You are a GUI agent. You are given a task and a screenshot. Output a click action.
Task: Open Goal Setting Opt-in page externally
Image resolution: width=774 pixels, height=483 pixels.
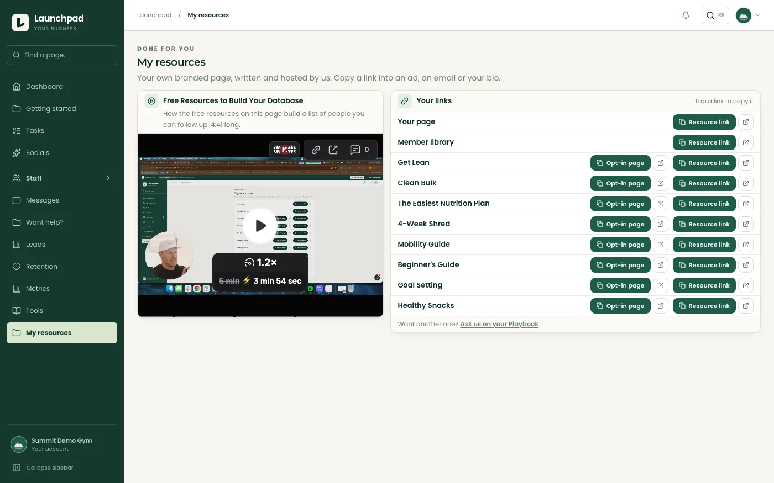661,285
